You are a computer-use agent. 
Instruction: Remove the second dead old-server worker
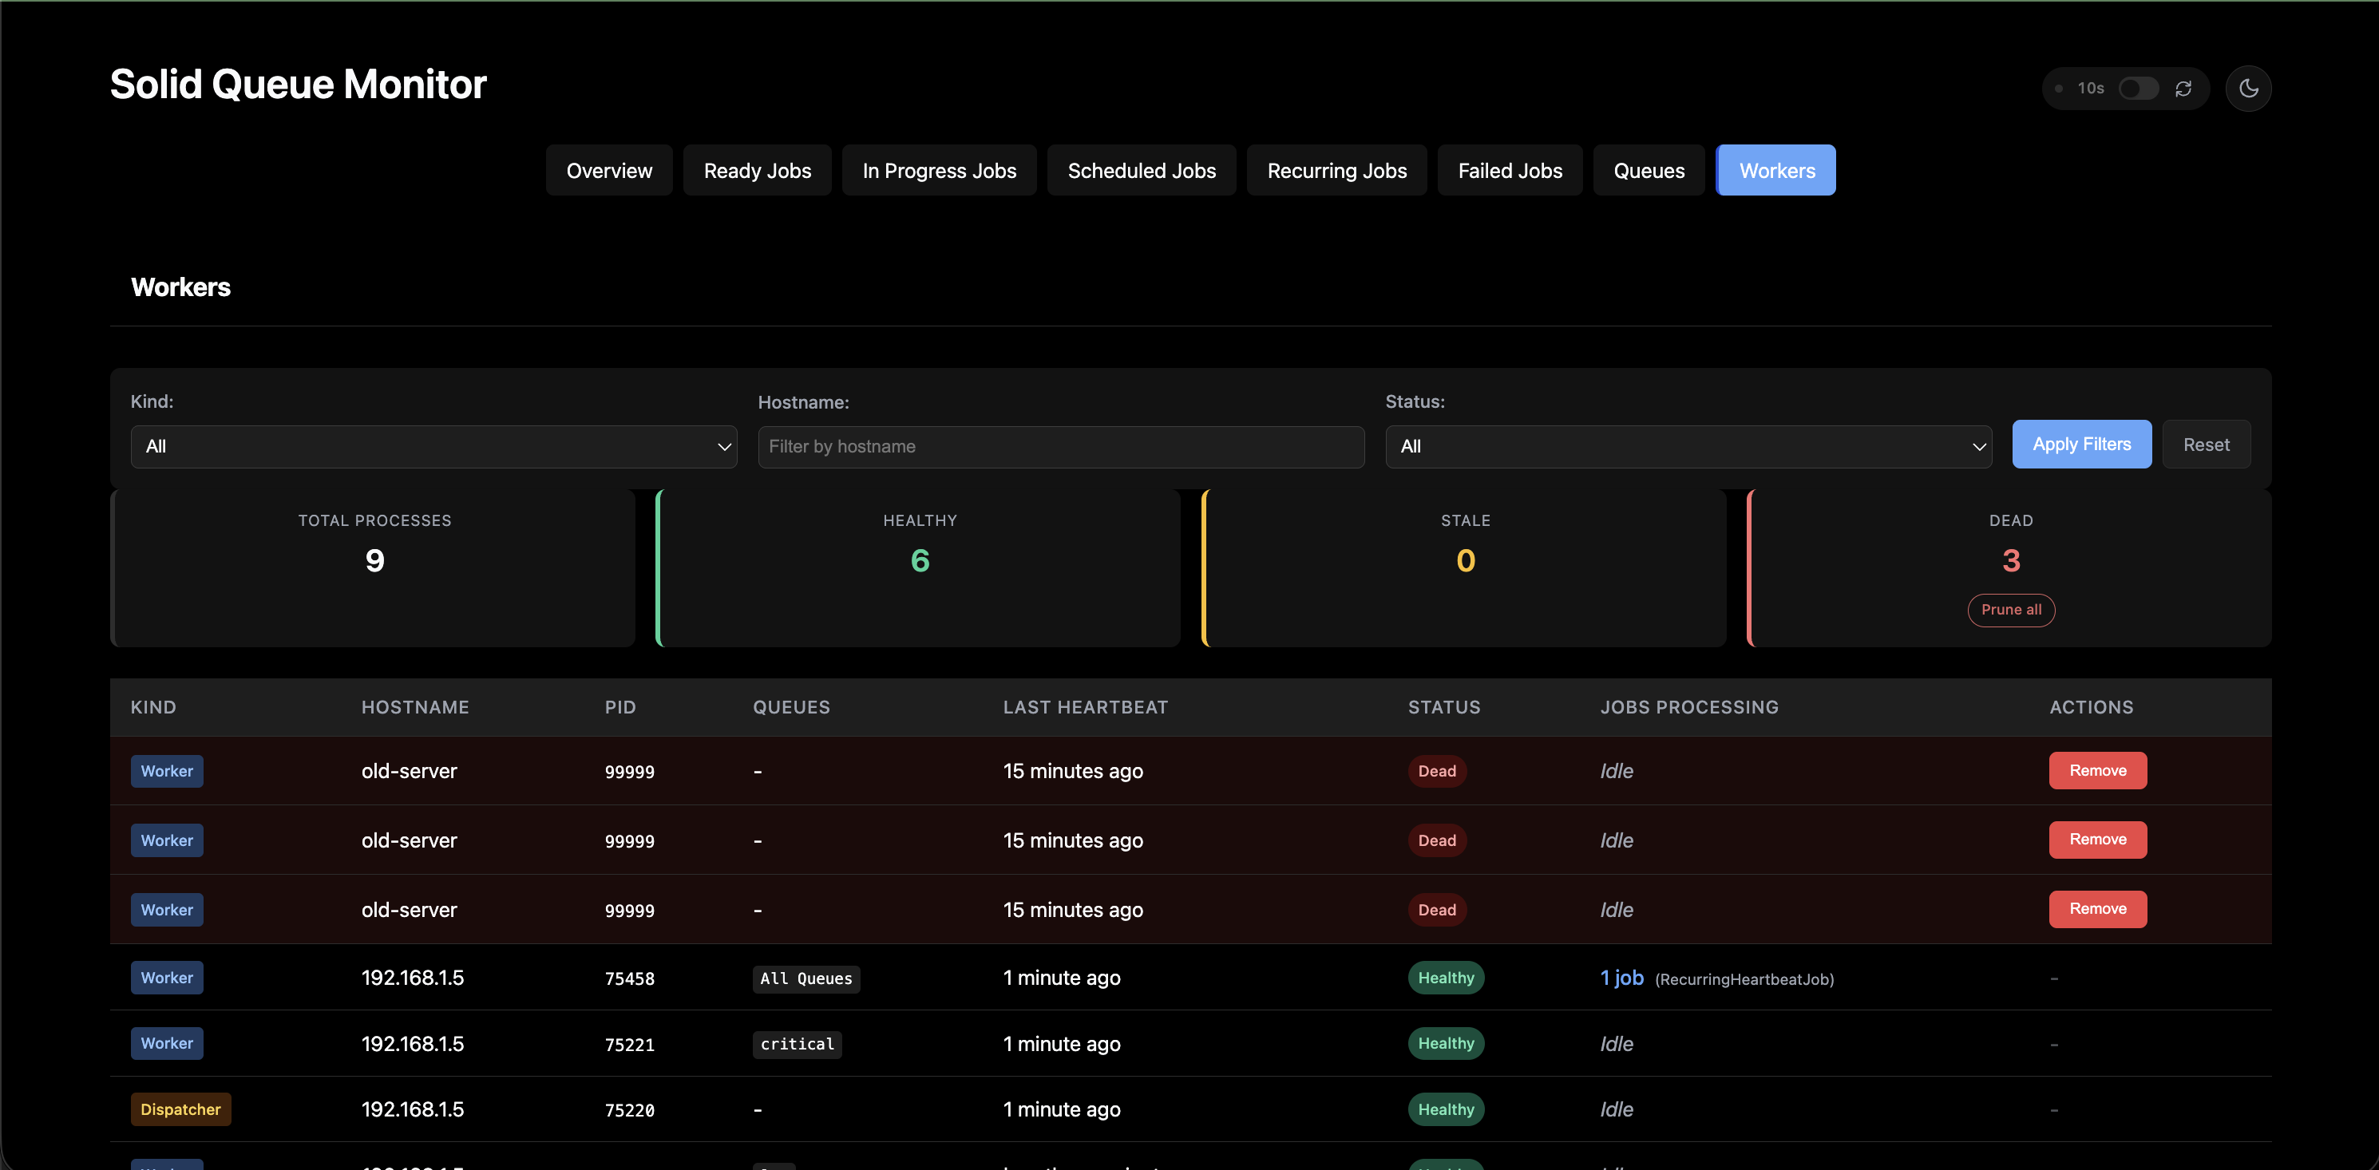click(x=2097, y=840)
